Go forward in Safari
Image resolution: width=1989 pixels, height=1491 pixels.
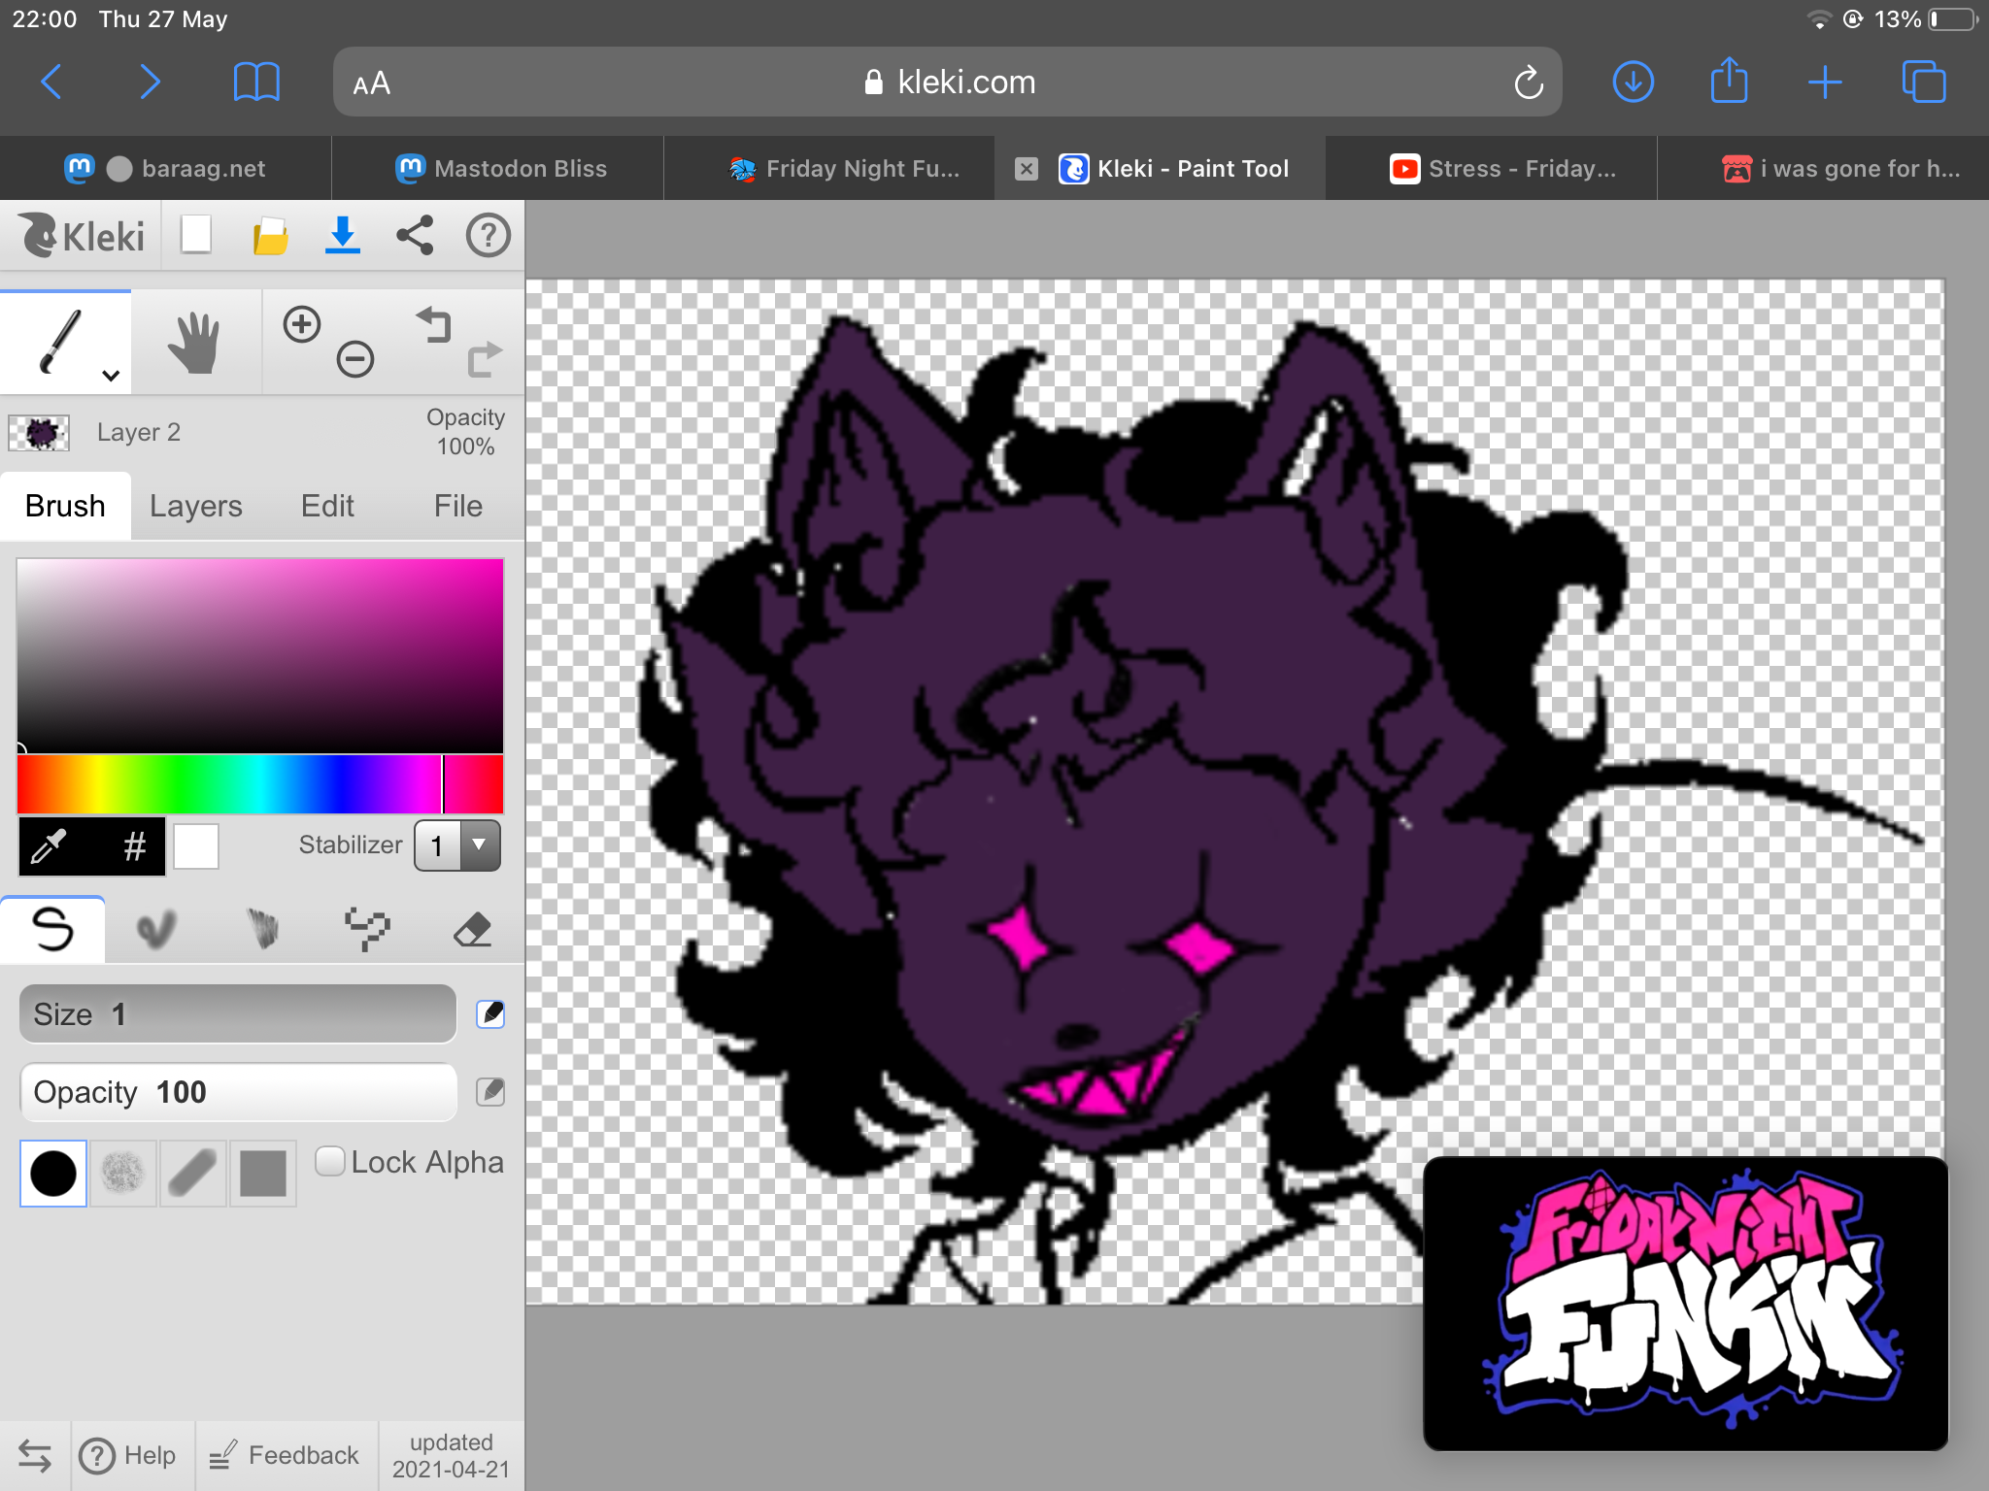[149, 83]
